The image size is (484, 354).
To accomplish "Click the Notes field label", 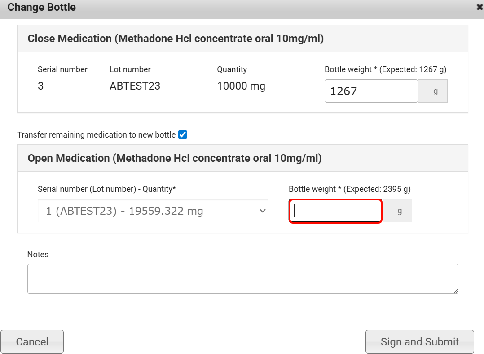I will point(38,254).
